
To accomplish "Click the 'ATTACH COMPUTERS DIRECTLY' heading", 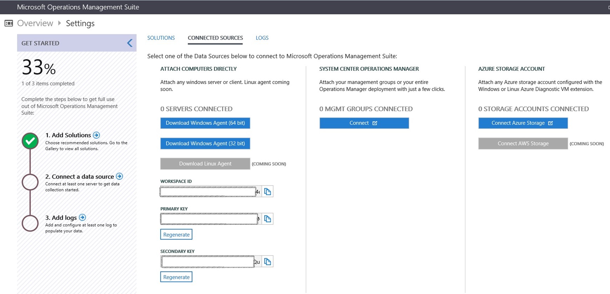I will click(x=199, y=69).
